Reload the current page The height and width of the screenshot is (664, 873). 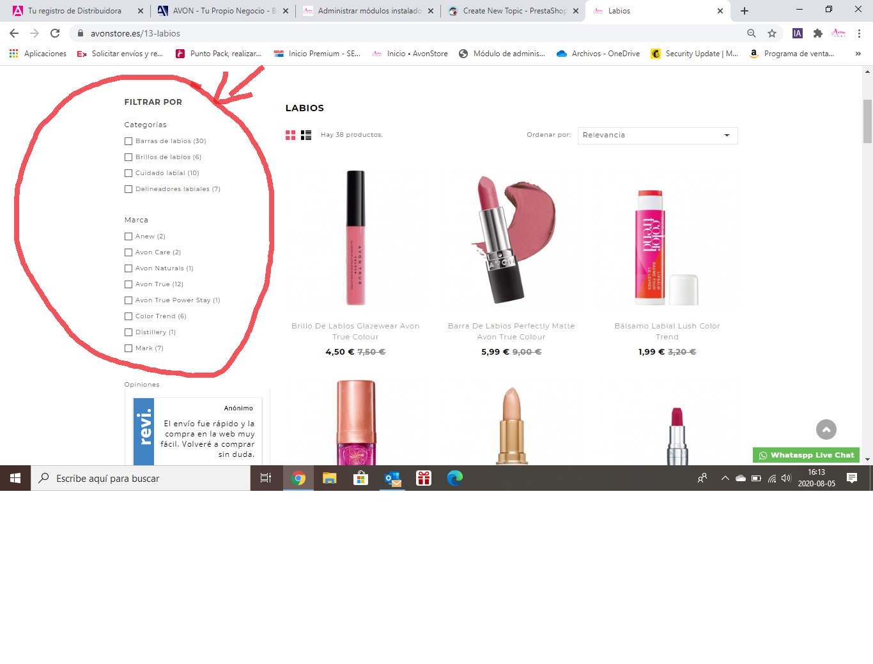point(55,33)
